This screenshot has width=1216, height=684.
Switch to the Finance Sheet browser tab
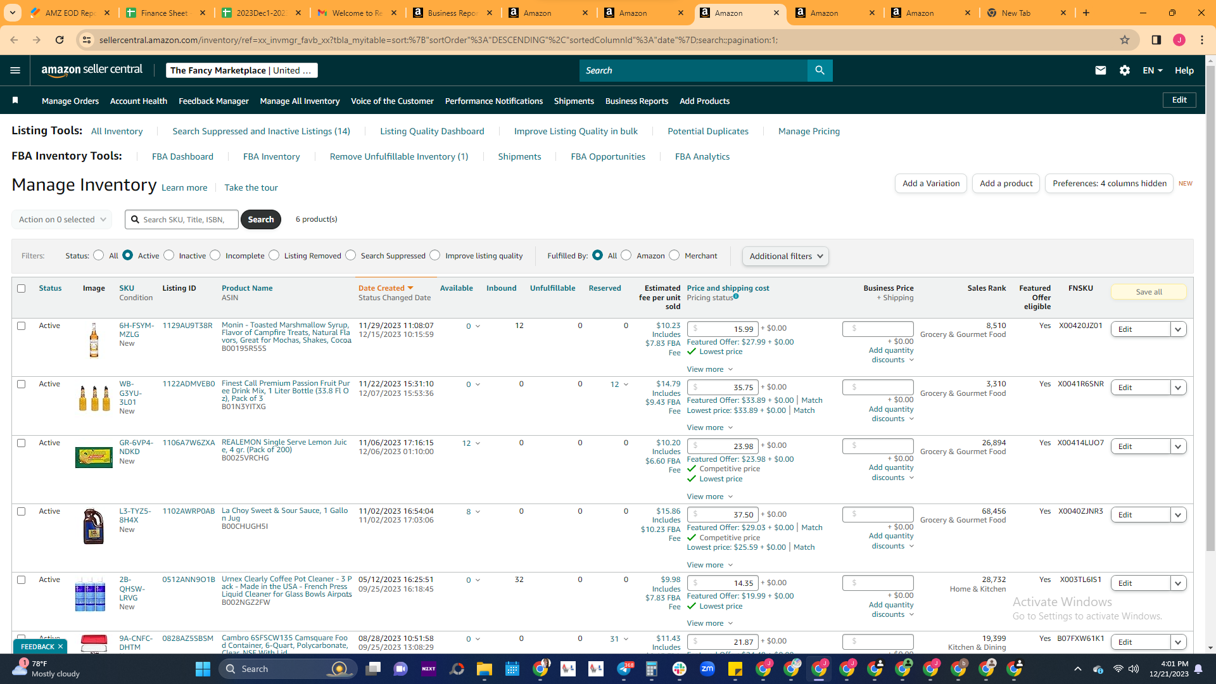[167, 13]
